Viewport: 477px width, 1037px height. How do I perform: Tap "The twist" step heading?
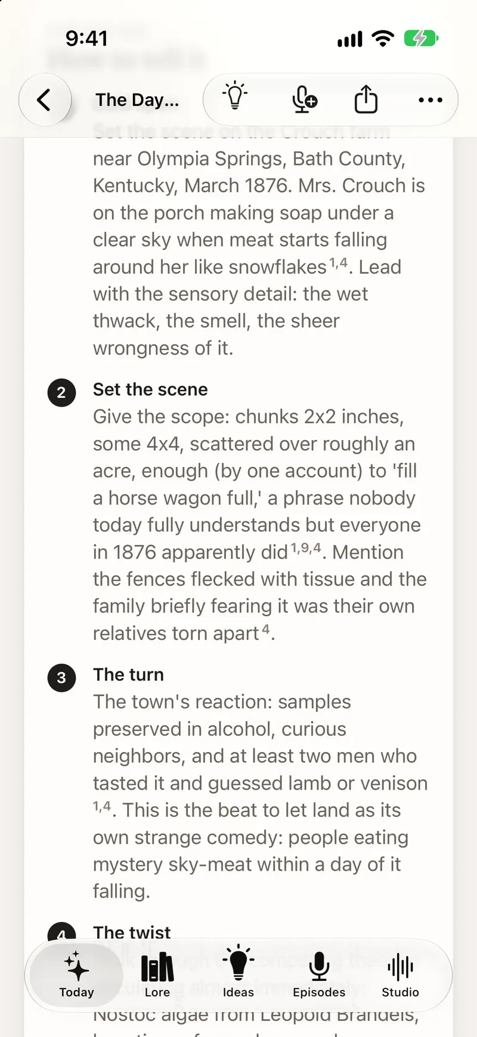click(x=132, y=932)
